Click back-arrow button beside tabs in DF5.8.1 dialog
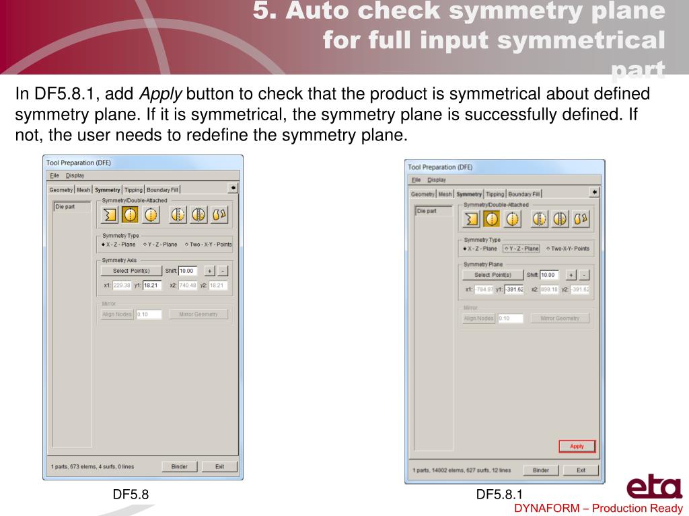 point(594,192)
